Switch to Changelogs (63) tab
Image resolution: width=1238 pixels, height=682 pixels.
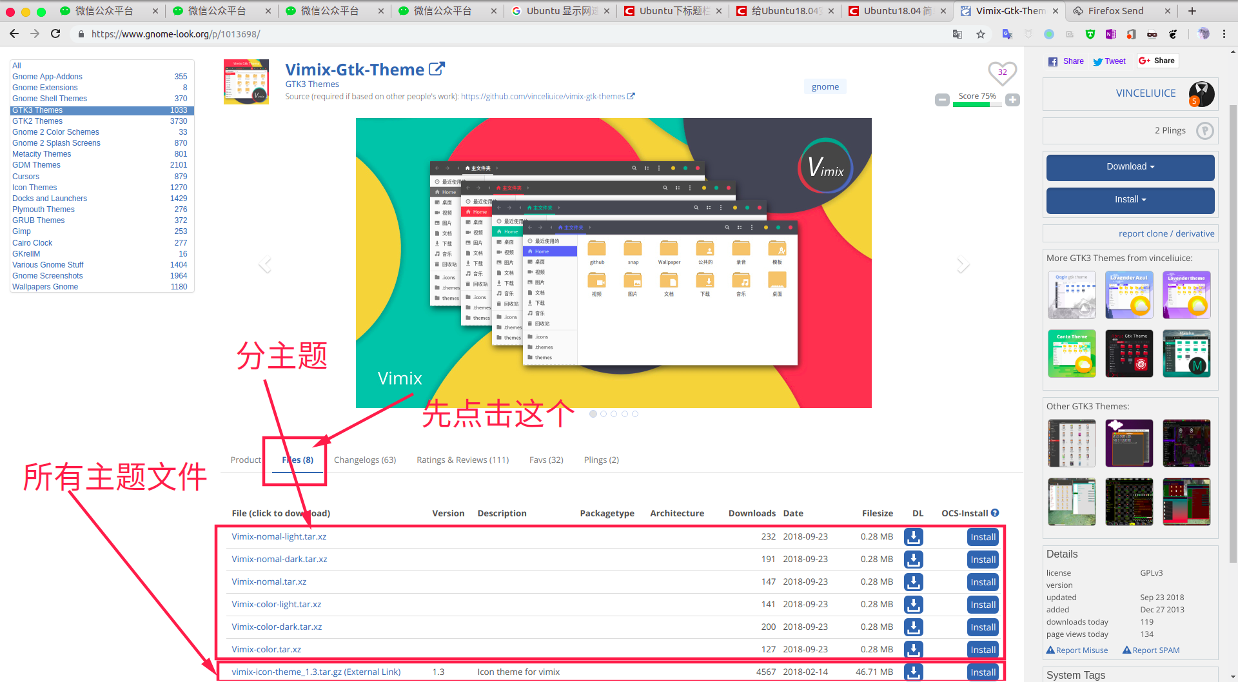(365, 460)
